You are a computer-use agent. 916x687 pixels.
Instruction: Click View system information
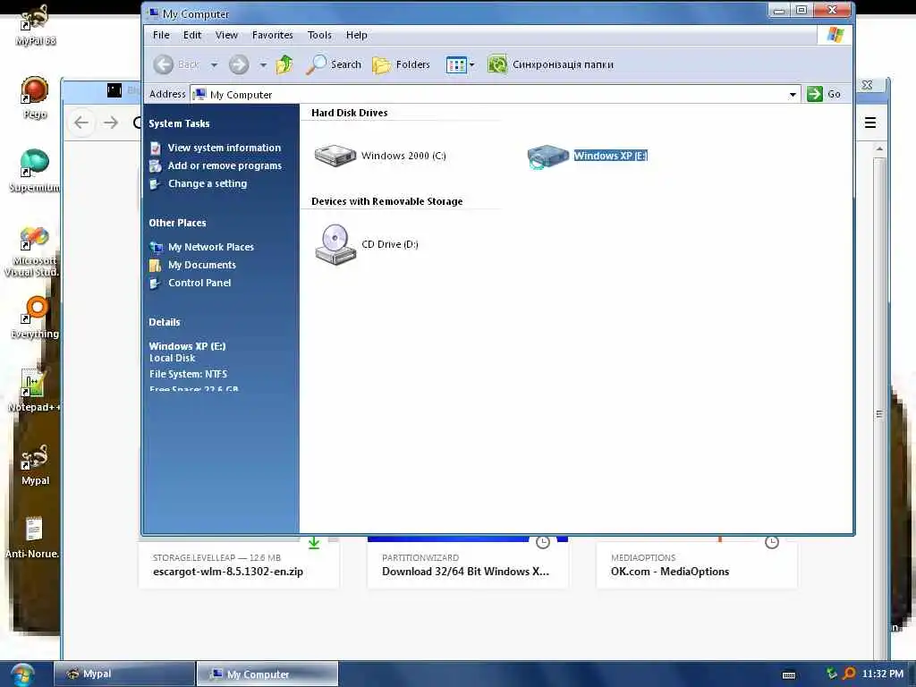225,148
